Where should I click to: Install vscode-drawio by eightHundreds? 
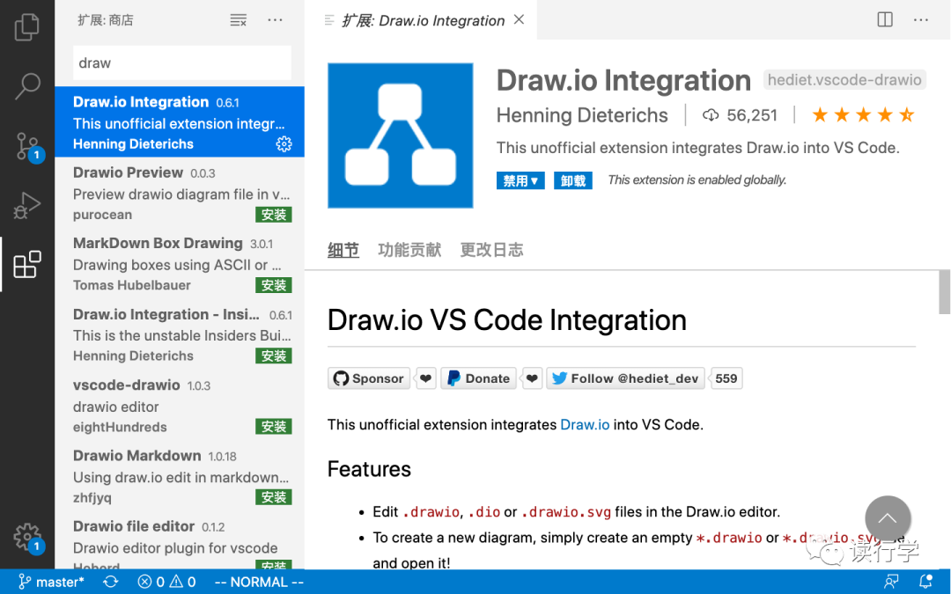(274, 427)
